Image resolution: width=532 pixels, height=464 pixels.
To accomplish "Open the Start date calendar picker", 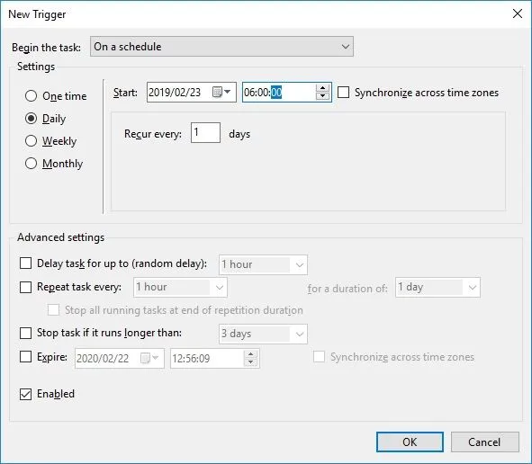I will (221, 92).
